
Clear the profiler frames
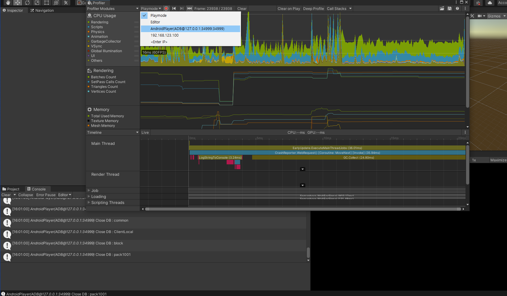click(242, 9)
